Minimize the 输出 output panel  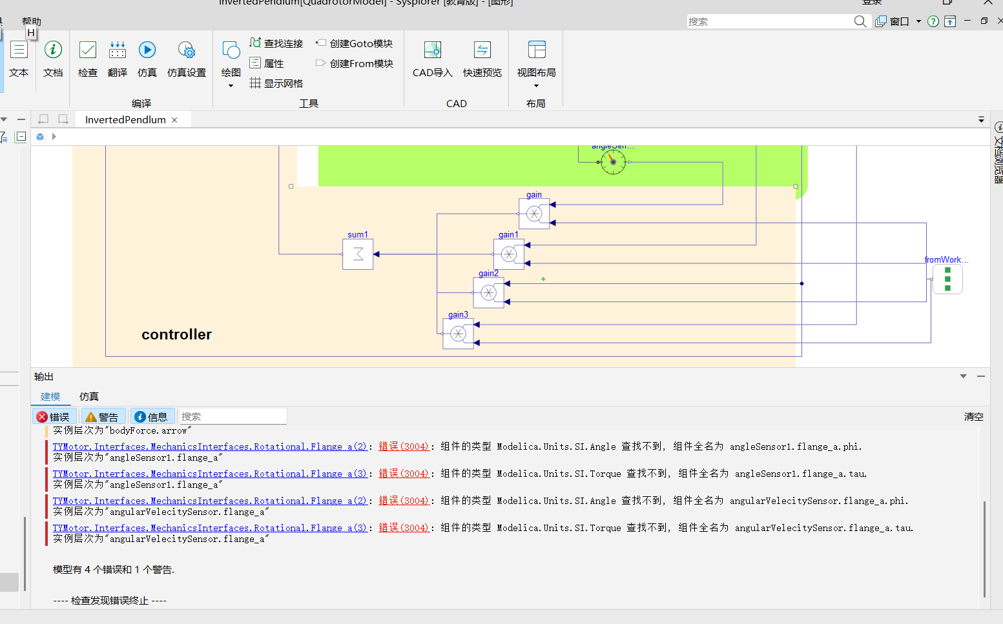[x=981, y=376]
